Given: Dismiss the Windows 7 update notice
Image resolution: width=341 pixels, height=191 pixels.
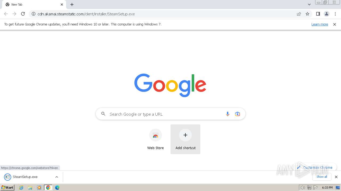Looking at the screenshot, I should tap(335, 24).
